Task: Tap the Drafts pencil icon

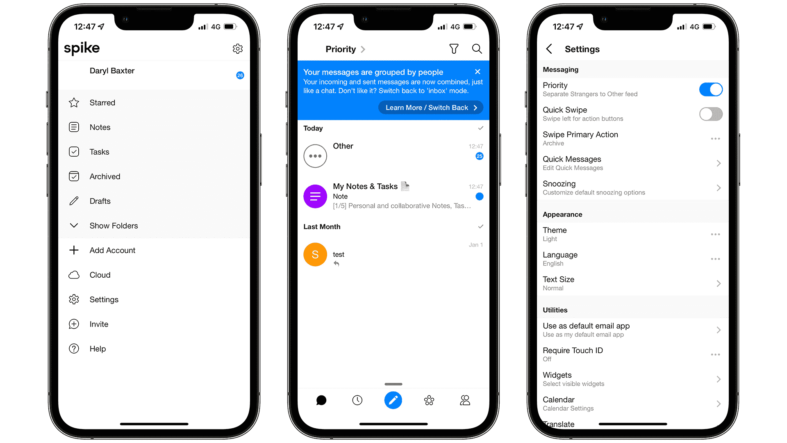Action: click(x=74, y=200)
